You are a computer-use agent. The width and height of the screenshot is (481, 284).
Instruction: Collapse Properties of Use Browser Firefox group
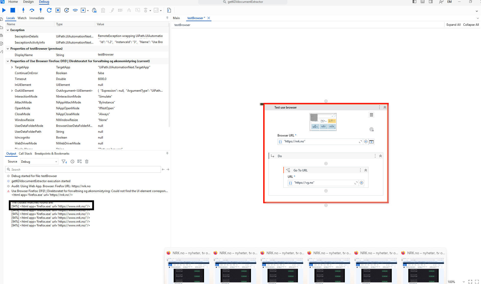coord(8,61)
